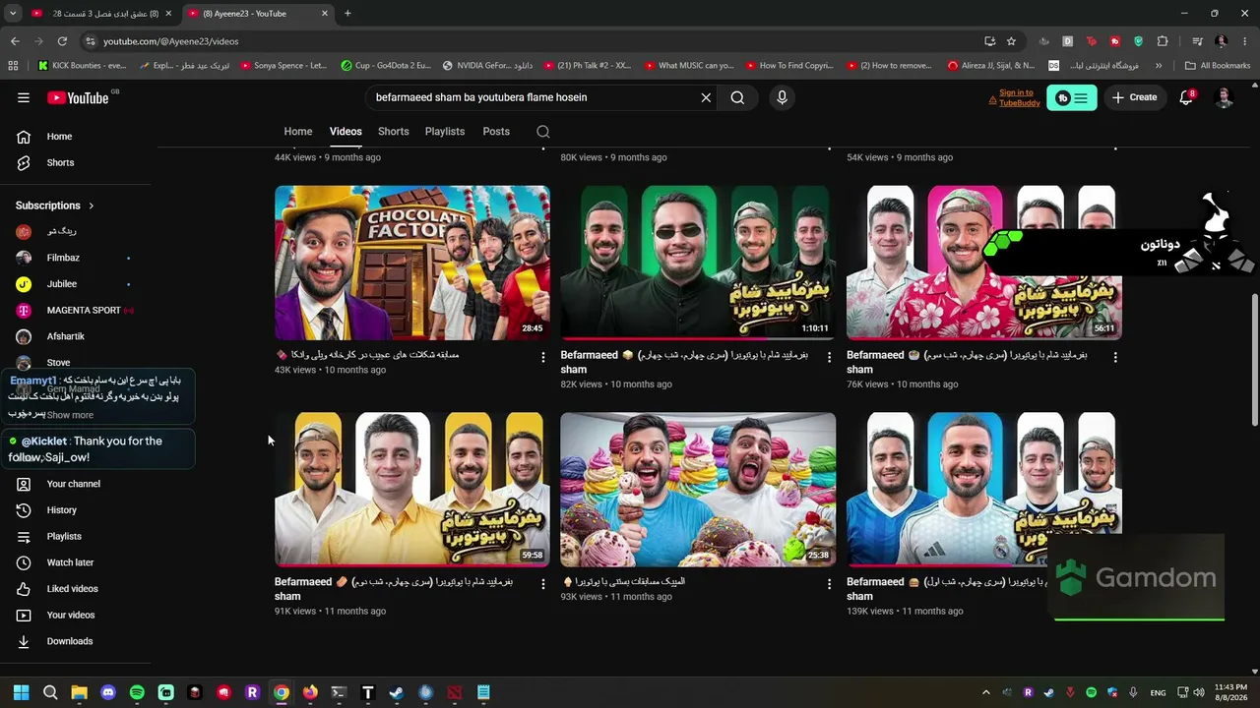Click the YouTube logo
The height and width of the screenshot is (708, 1260).
[x=78, y=97]
